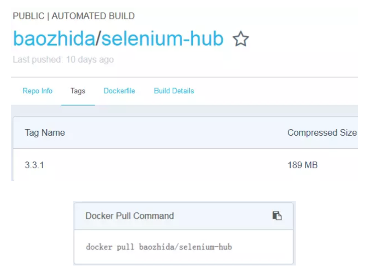Star the baozhida/selenium-hub repository
The height and width of the screenshot is (278, 366).
click(x=240, y=39)
